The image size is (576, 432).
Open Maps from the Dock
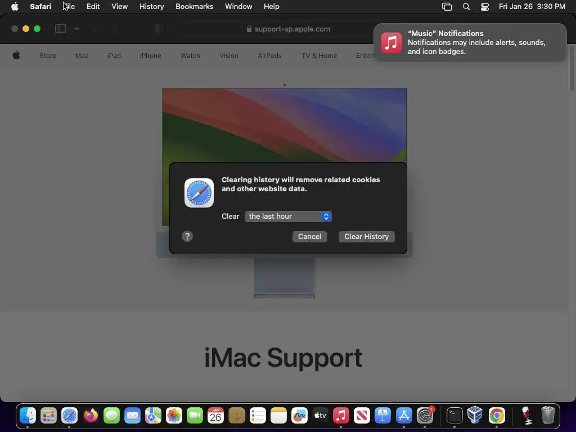pyautogui.click(x=153, y=416)
